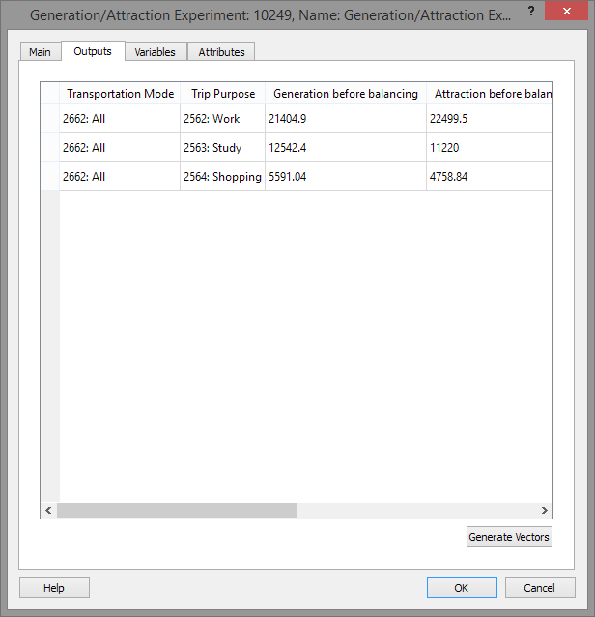The width and height of the screenshot is (595, 617).
Task: Select the Outputs tab
Action: coord(93,51)
